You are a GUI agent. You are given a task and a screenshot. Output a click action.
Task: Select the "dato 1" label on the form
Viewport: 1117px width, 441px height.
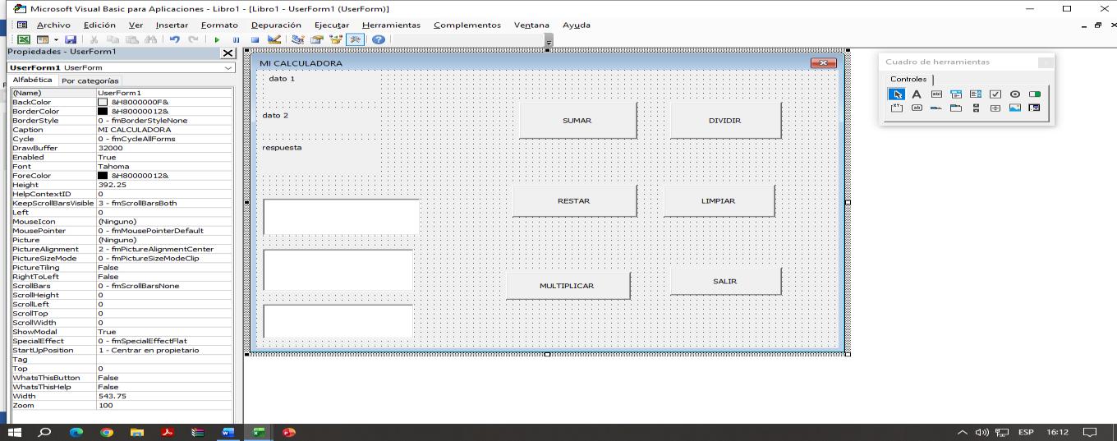click(x=319, y=86)
